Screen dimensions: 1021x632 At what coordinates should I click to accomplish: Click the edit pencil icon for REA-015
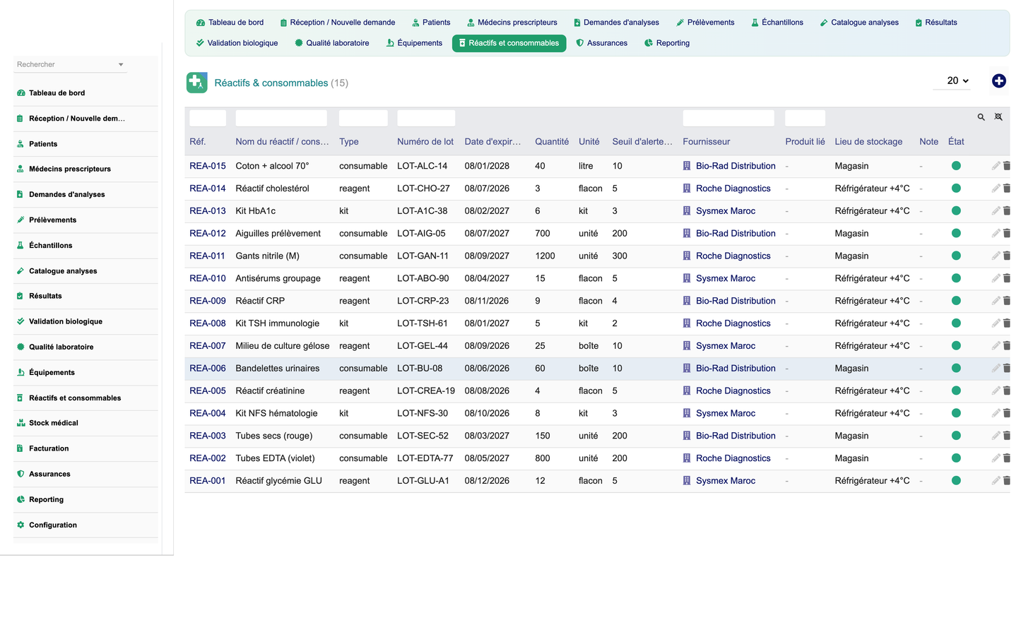(x=996, y=166)
